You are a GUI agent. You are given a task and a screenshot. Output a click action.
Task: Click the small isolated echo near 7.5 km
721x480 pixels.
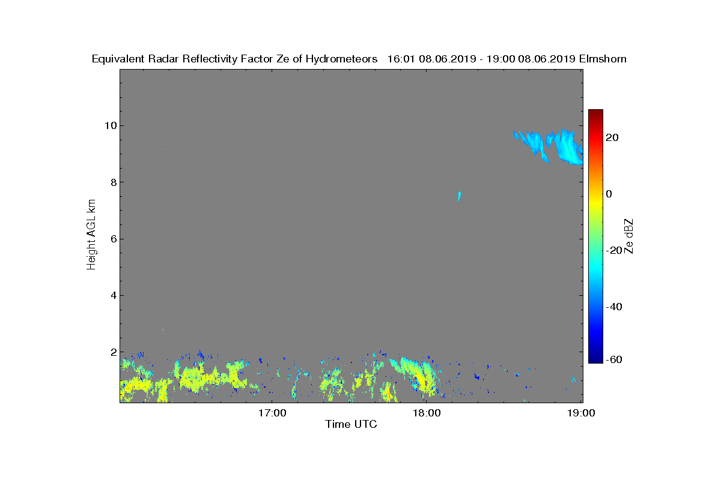(x=459, y=196)
